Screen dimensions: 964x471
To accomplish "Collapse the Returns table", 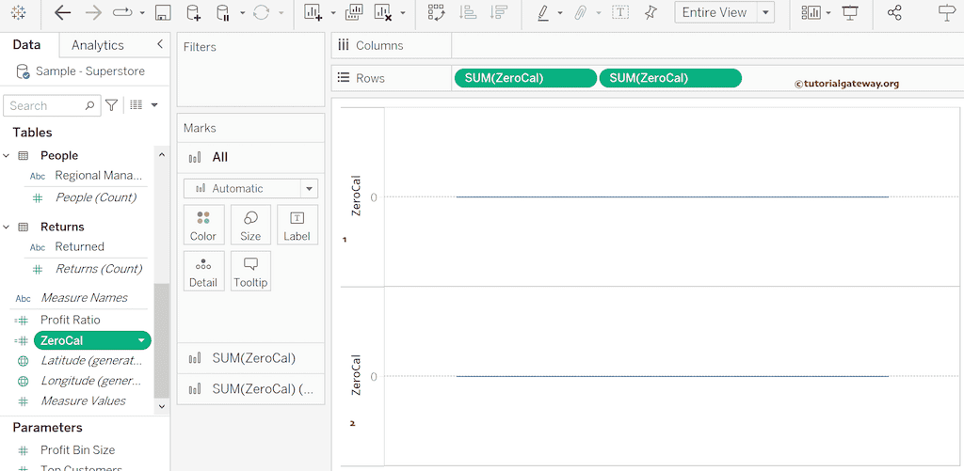I will [7, 228].
